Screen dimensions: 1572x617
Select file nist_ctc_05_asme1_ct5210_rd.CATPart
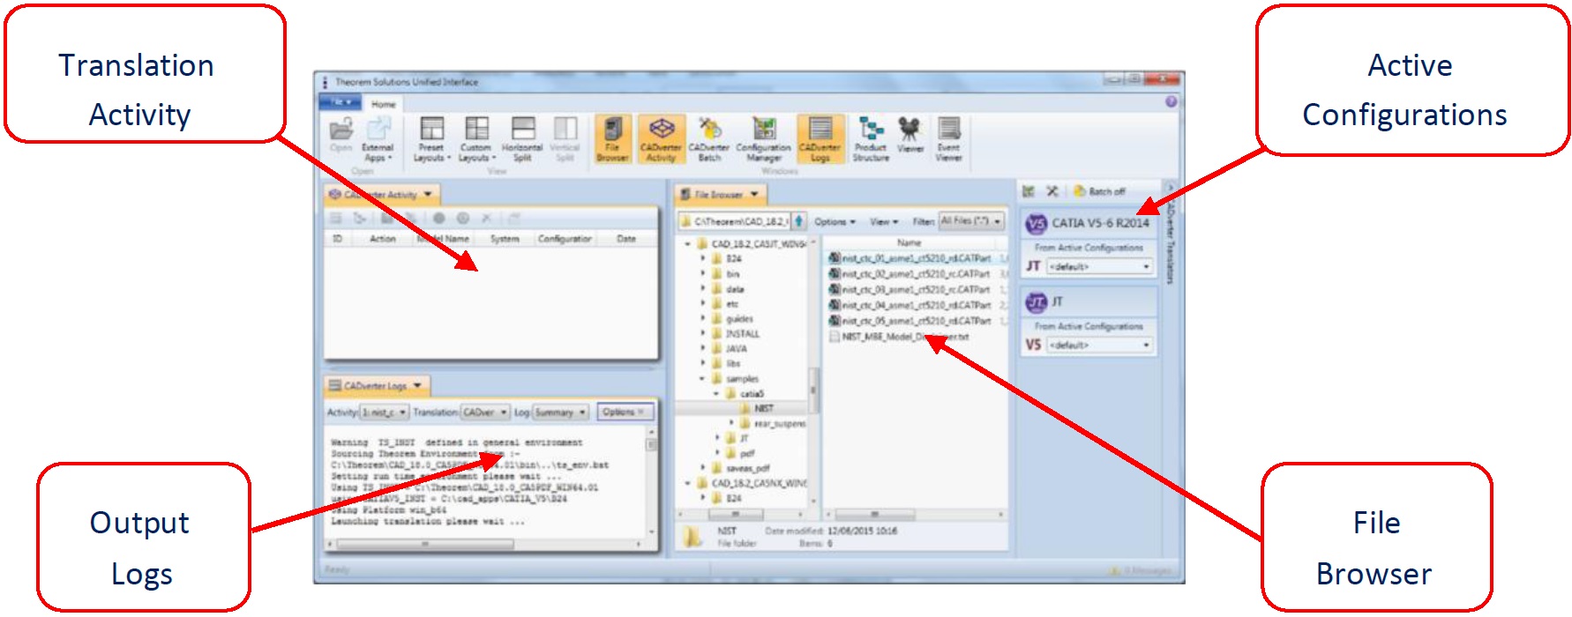910,321
